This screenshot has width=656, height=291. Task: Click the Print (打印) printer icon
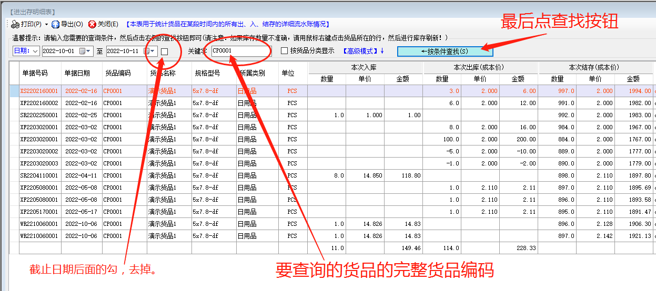(15, 24)
